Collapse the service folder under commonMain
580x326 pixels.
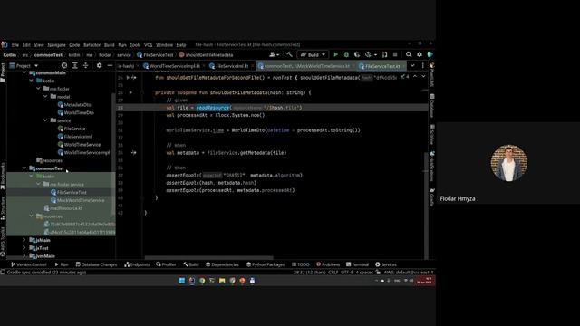(45, 120)
